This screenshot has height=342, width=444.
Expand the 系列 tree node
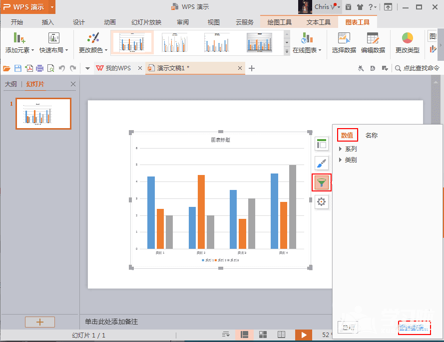tap(341, 149)
